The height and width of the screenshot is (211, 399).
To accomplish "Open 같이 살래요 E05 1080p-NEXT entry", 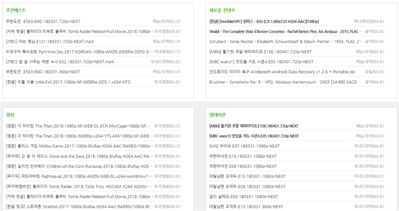I will 243,197.
